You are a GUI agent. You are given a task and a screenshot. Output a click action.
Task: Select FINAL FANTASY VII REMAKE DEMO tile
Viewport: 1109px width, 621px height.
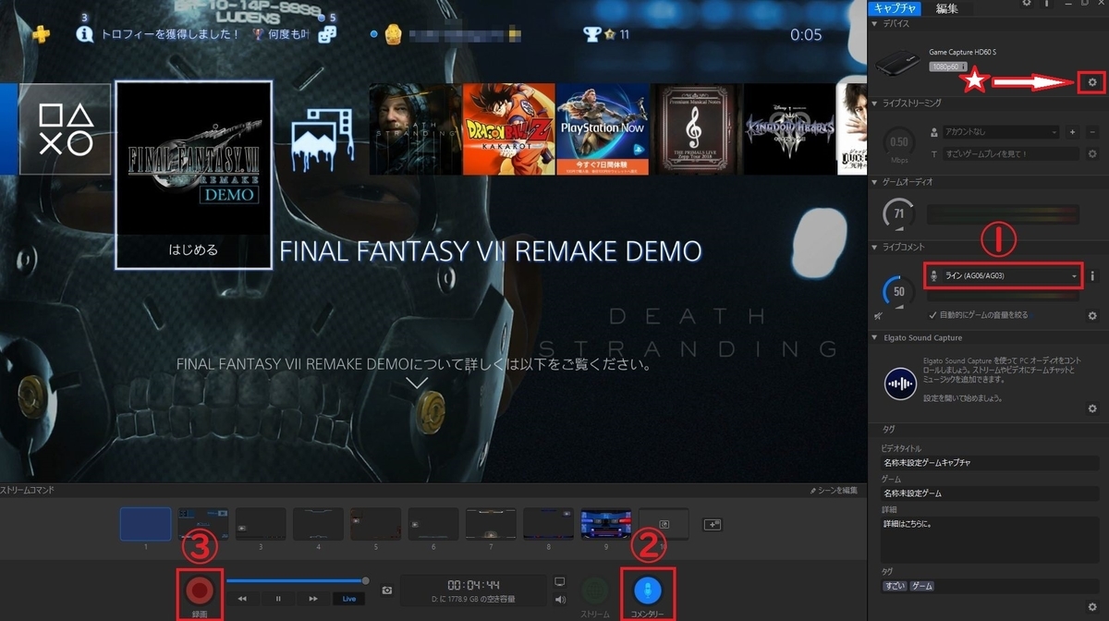coord(193,175)
